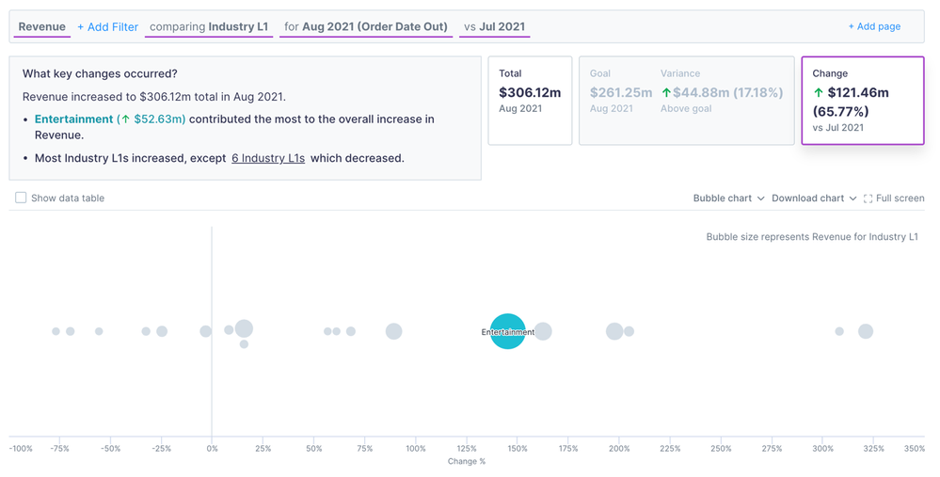
Task: Expand the Download chart dropdown
Action: pos(813,199)
